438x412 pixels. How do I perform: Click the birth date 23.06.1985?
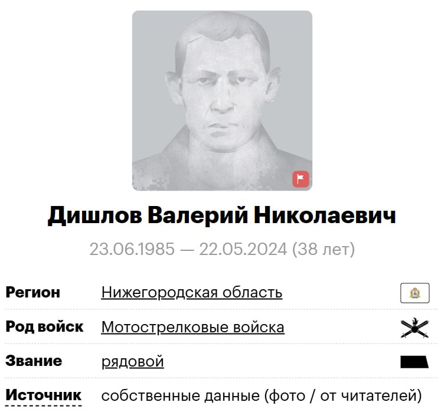click(x=132, y=249)
